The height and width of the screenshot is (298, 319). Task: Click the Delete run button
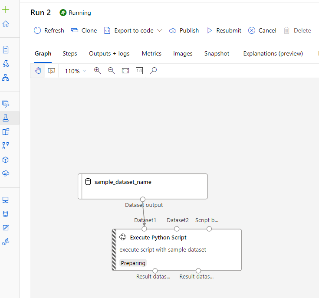point(297,30)
